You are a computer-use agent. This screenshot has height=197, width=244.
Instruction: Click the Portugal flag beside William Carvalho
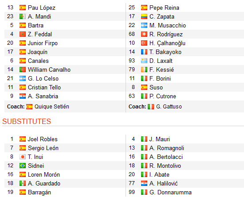pyautogui.click(x=23, y=70)
